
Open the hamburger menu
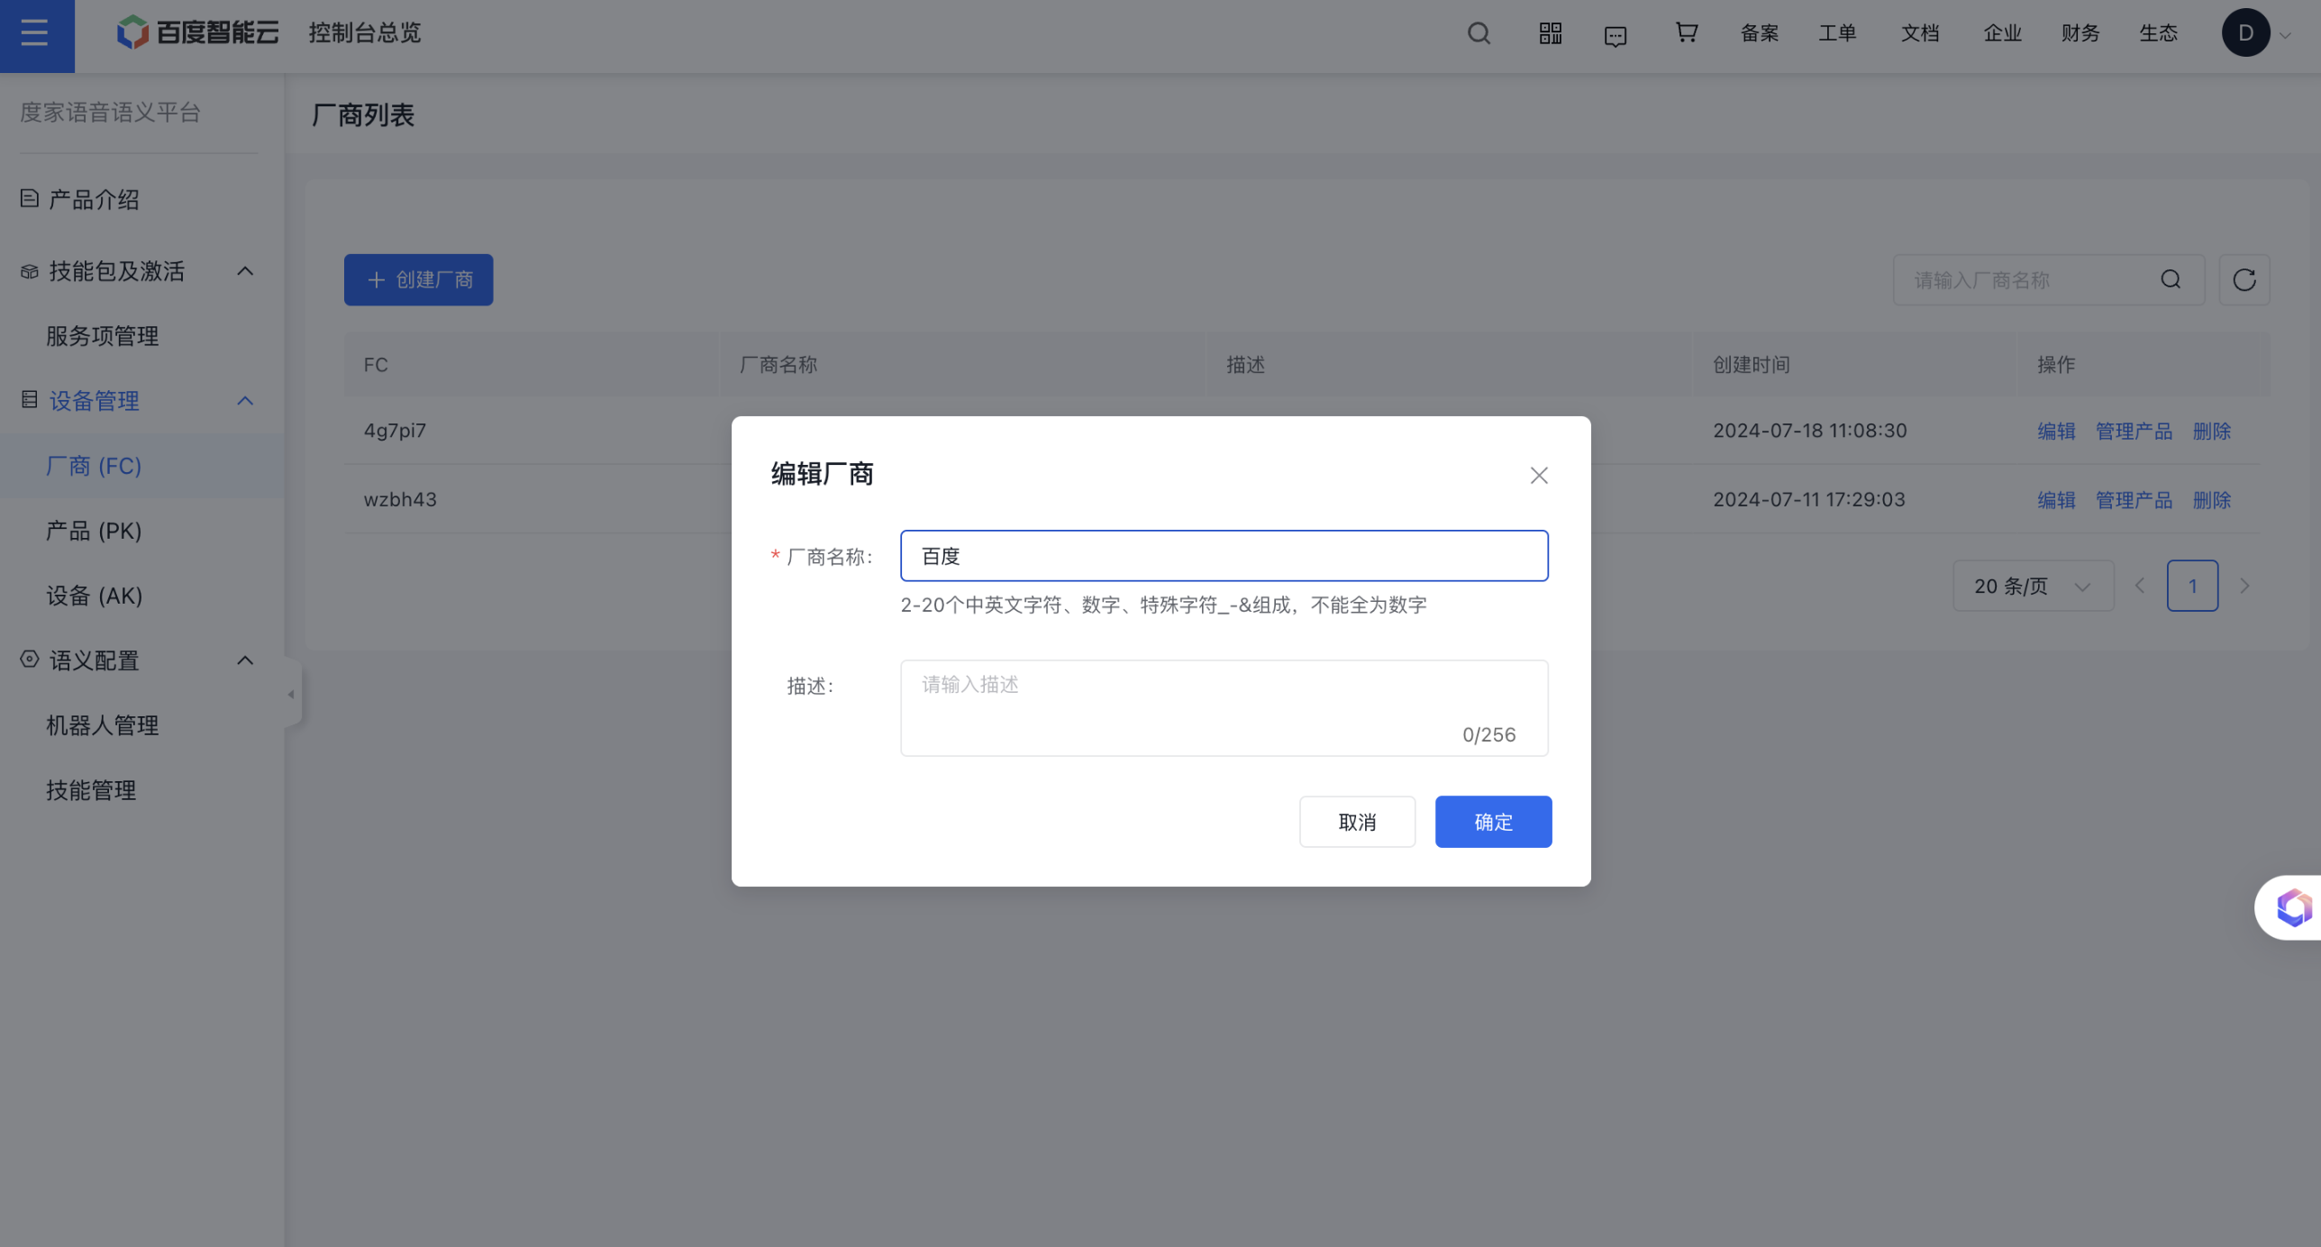36,34
